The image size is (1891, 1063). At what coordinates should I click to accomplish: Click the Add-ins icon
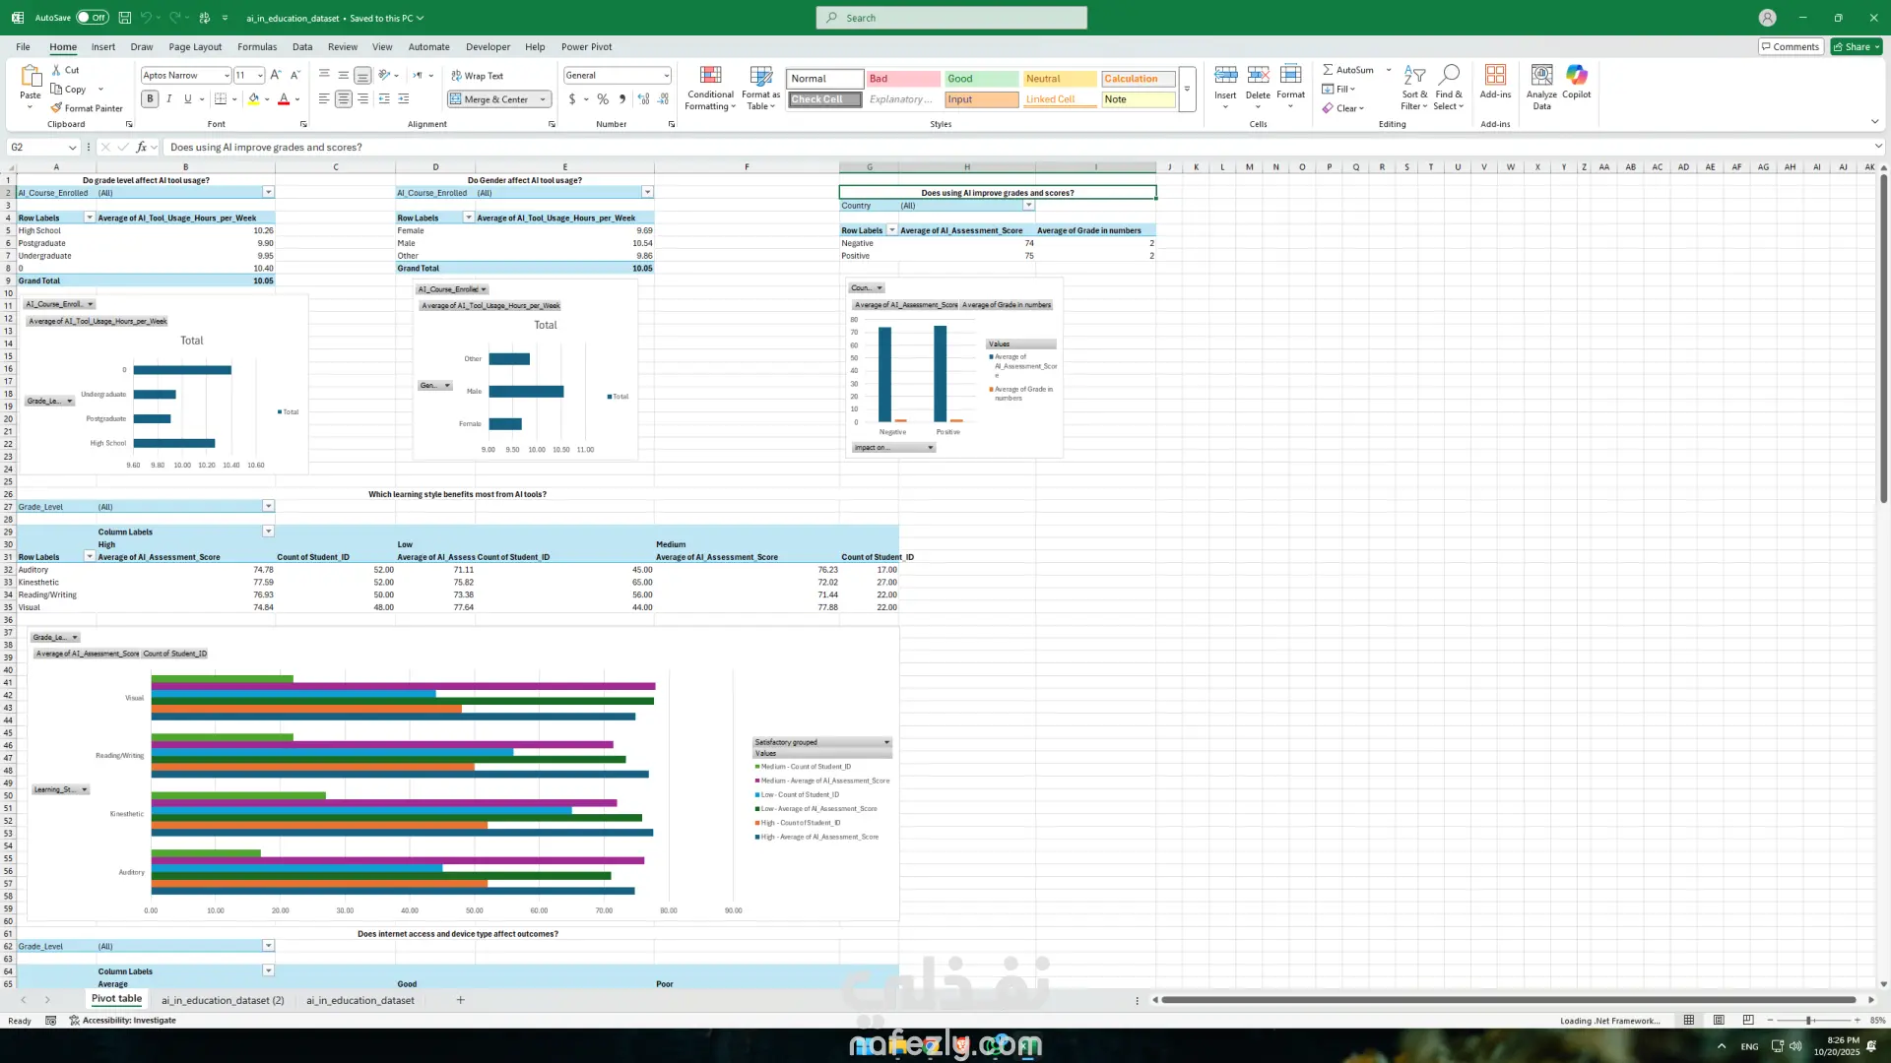coord(1494,83)
